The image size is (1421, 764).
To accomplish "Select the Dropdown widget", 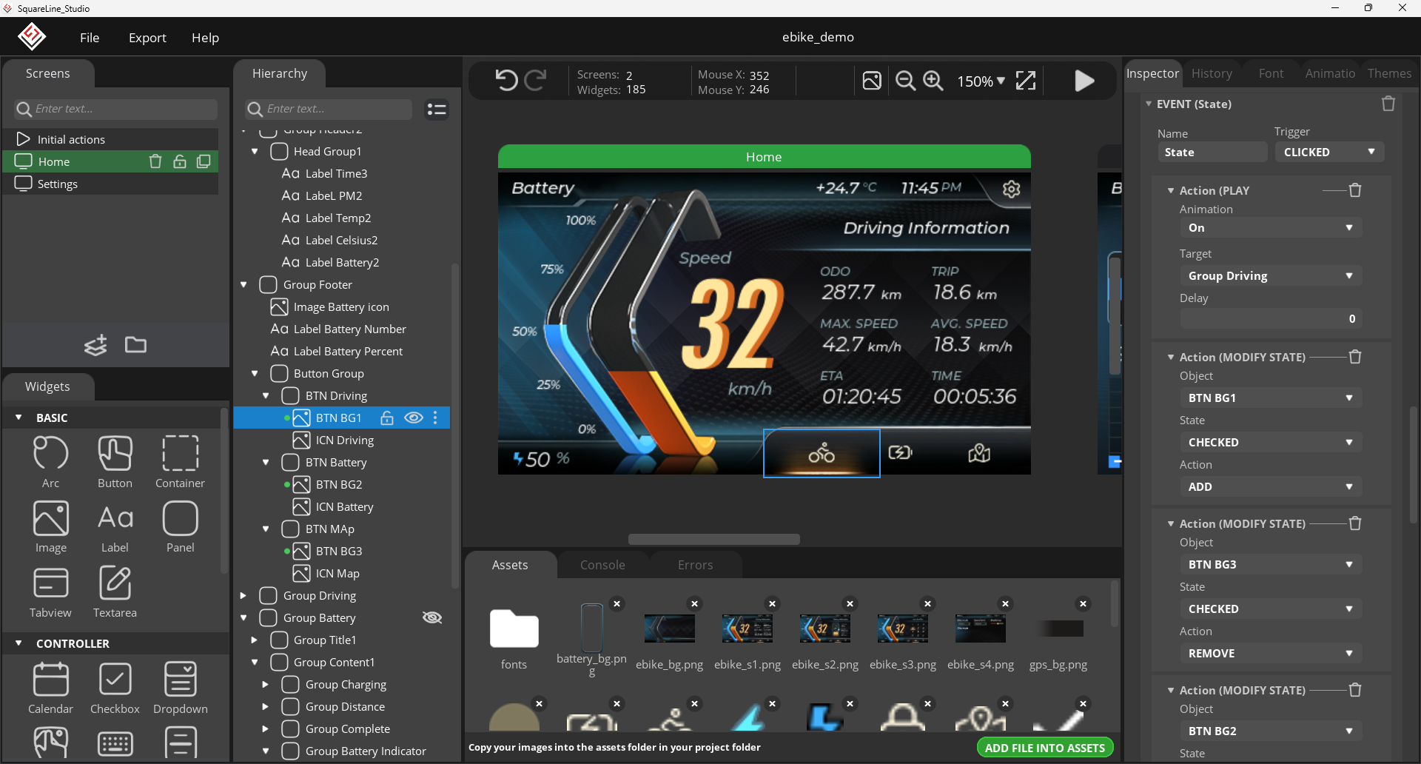I will click(x=181, y=688).
